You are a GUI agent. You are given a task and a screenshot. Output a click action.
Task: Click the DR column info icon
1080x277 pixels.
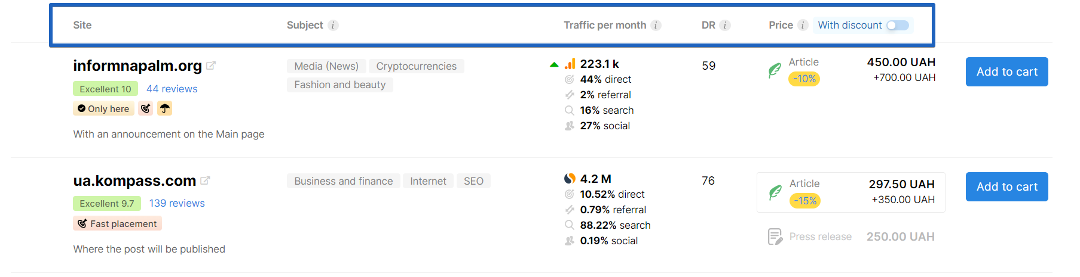[x=725, y=25]
